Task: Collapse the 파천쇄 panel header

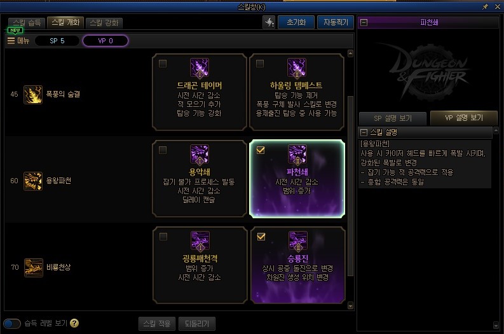Action: 364,22
